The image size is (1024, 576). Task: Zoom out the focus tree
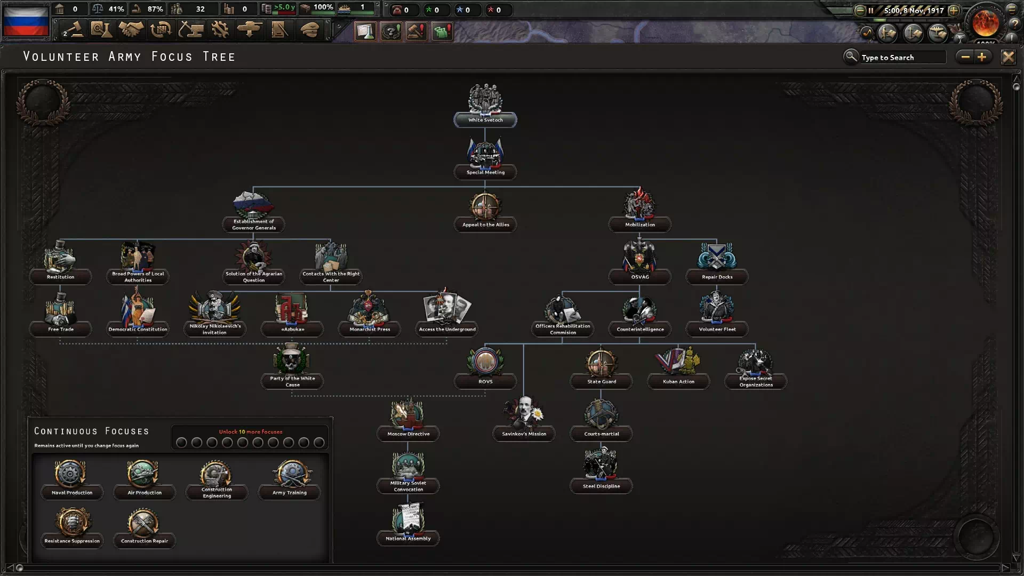pos(965,57)
